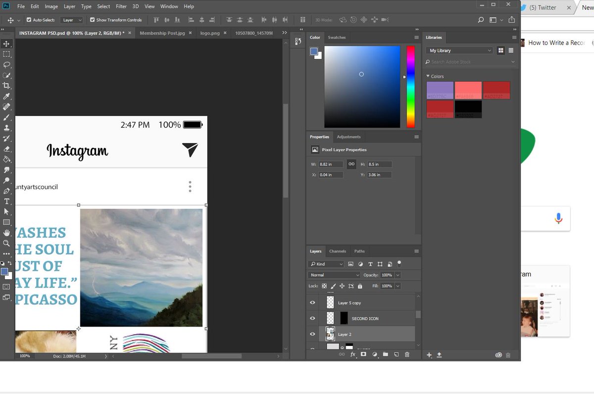Screen dimensions: 594x394
Task: Open the Filter menu
Action: (x=121, y=6)
